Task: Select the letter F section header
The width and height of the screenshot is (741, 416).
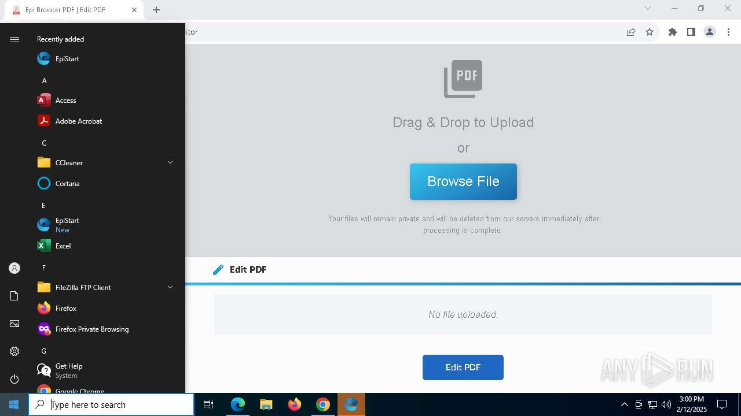Action: coord(43,268)
